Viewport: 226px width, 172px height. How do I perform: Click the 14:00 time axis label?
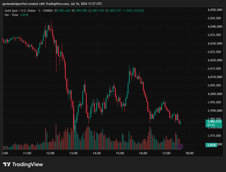(97, 153)
